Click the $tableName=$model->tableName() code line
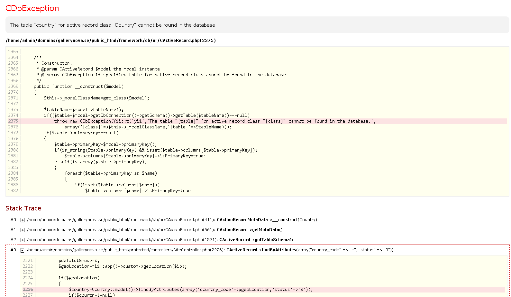The width and height of the screenshot is (511, 297). point(84,110)
